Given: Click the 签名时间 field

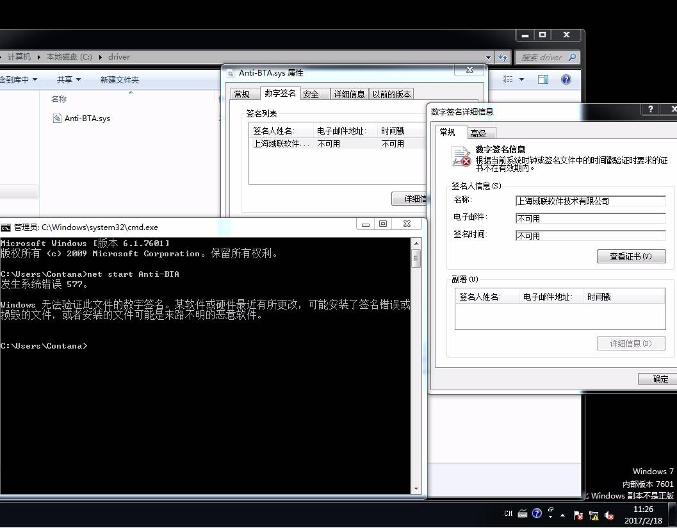Looking at the screenshot, I should click(591, 235).
